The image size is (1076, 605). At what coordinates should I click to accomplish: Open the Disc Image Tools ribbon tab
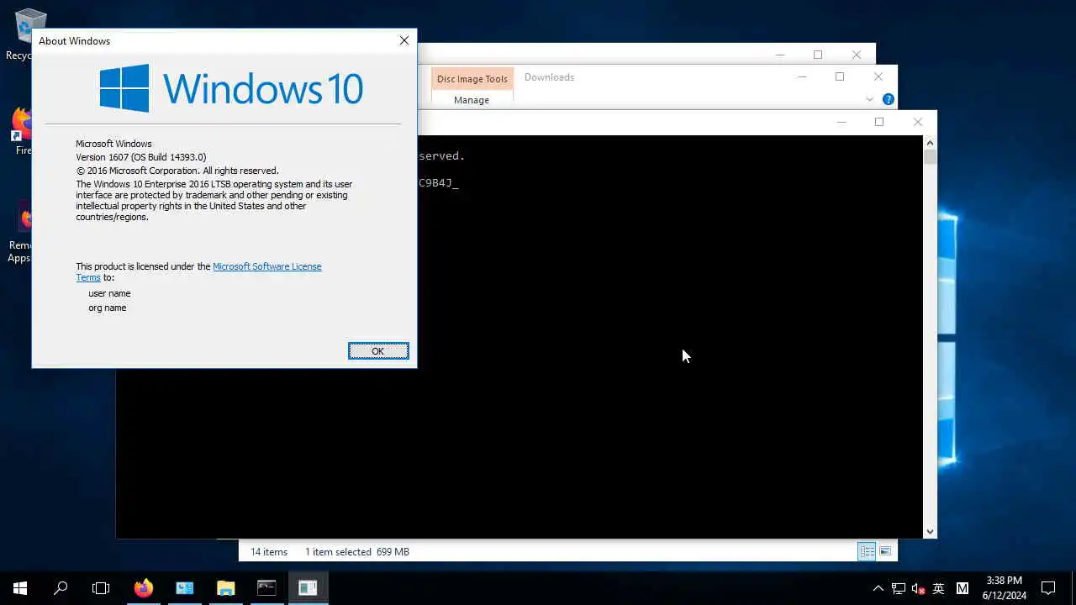tap(472, 79)
